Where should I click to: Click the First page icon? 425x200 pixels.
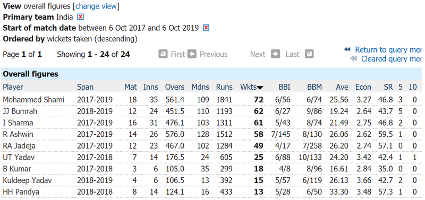[163, 54]
